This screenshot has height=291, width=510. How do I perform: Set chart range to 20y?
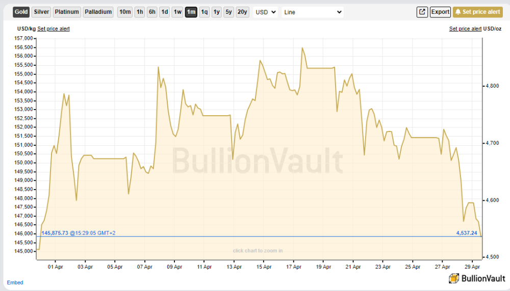(x=242, y=12)
